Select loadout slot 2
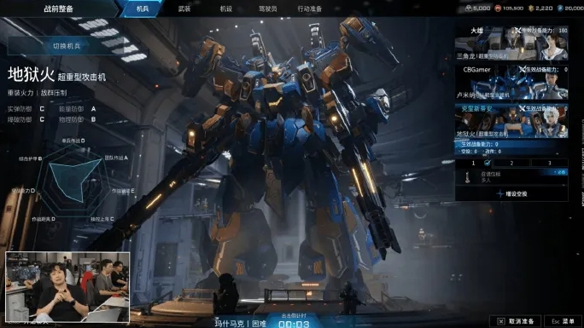This screenshot has width=584, height=328. (x=511, y=163)
